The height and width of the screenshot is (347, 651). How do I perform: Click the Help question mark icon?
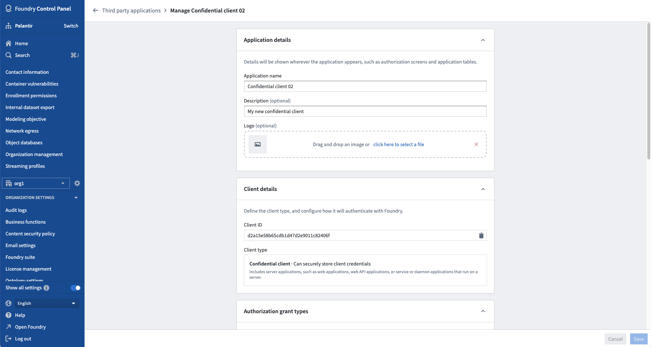click(x=8, y=315)
